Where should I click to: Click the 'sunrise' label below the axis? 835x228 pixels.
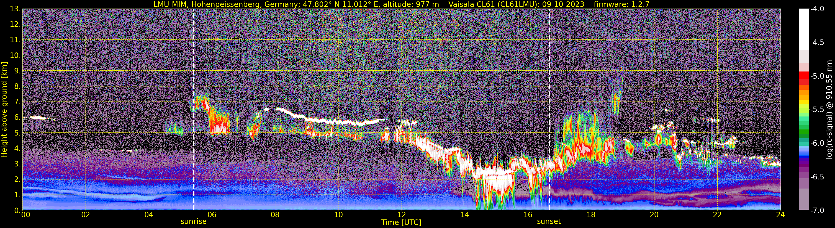pyautogui.click(x=194, y=222)
